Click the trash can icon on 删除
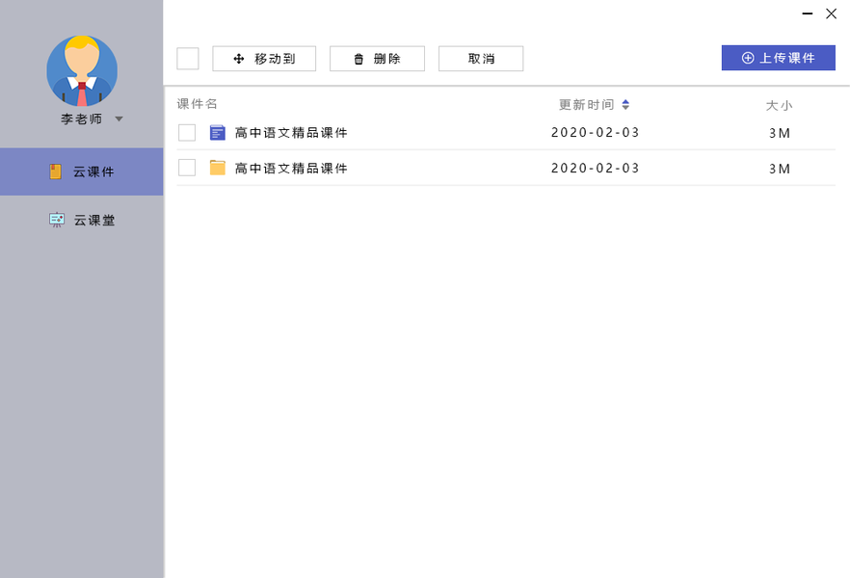 [x=359, y=59]
